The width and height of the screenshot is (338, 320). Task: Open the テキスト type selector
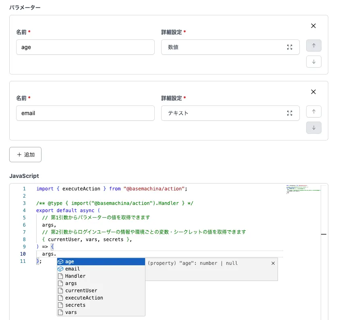230,113
